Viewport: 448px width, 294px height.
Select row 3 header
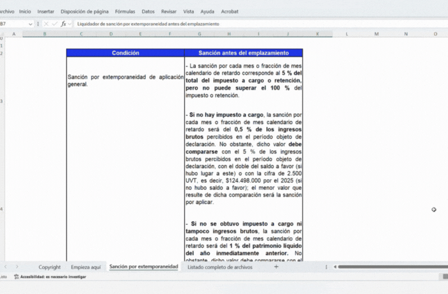2,101
